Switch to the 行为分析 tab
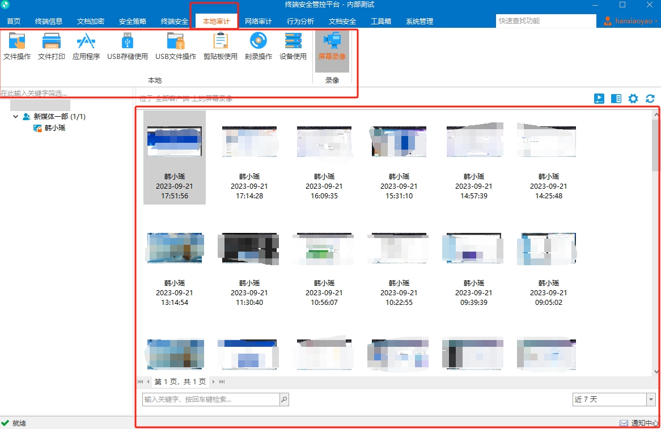 pos(300,21)
